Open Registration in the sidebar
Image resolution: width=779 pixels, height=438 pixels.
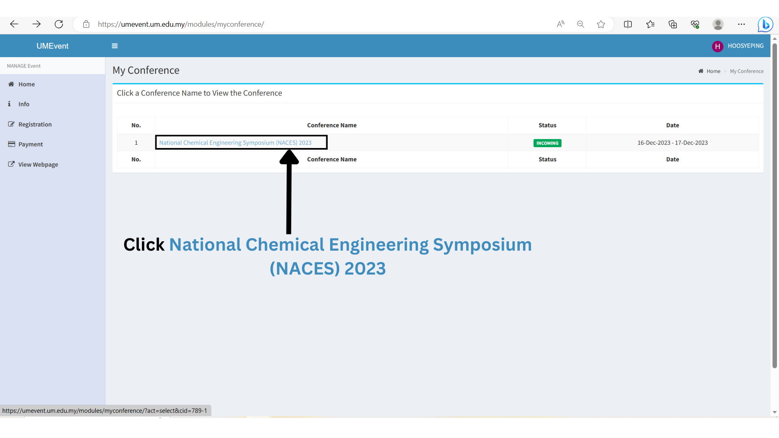pos(35,125)
